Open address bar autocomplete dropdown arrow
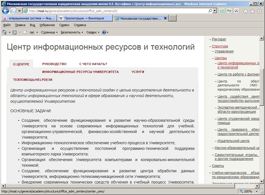The height and width of the screenshot is (195, 265). 215,11
